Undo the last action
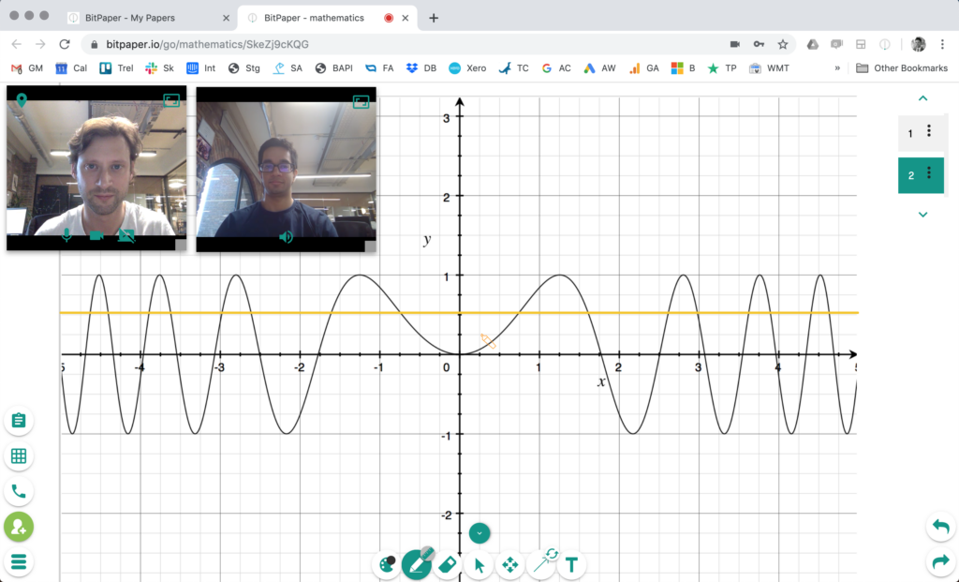 click(940, 527)
